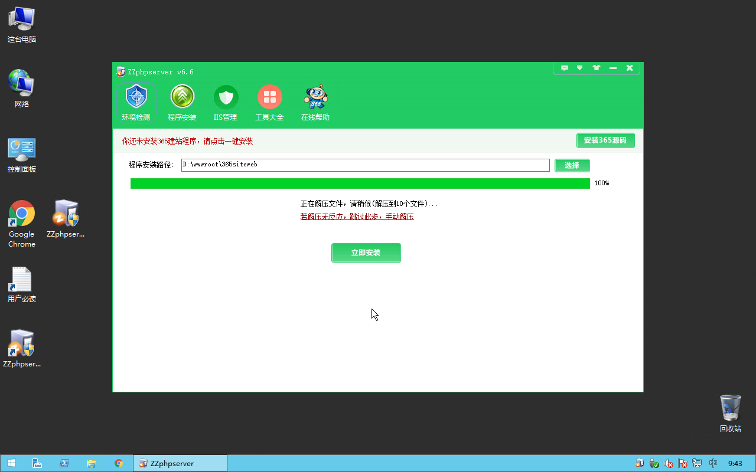Click the muted volume tray icon
This screenshot has width=756, height=472.
point(669,463)
